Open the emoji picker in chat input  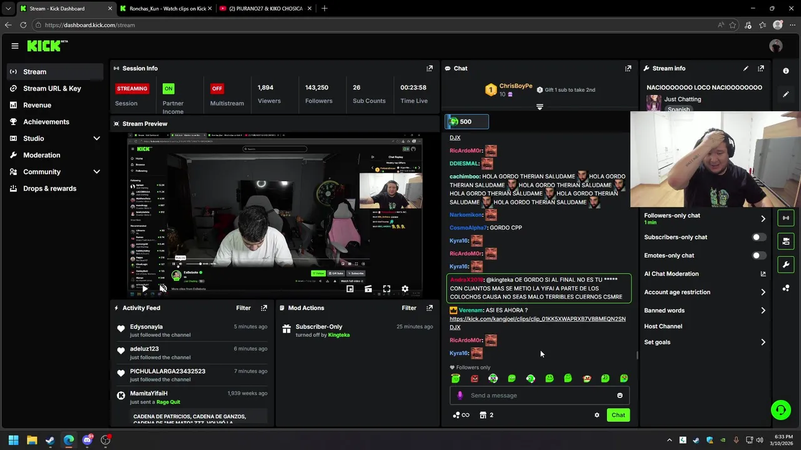620,395
